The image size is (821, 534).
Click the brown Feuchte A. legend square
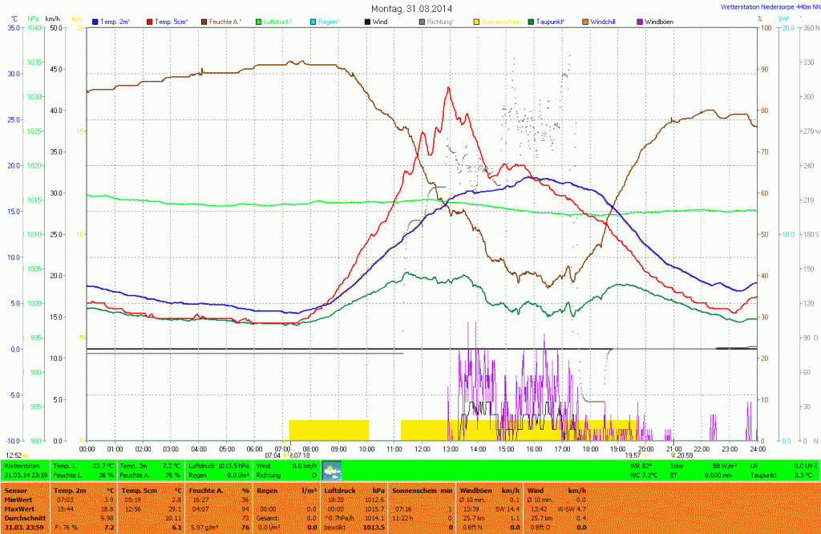(x=204, y=21)
